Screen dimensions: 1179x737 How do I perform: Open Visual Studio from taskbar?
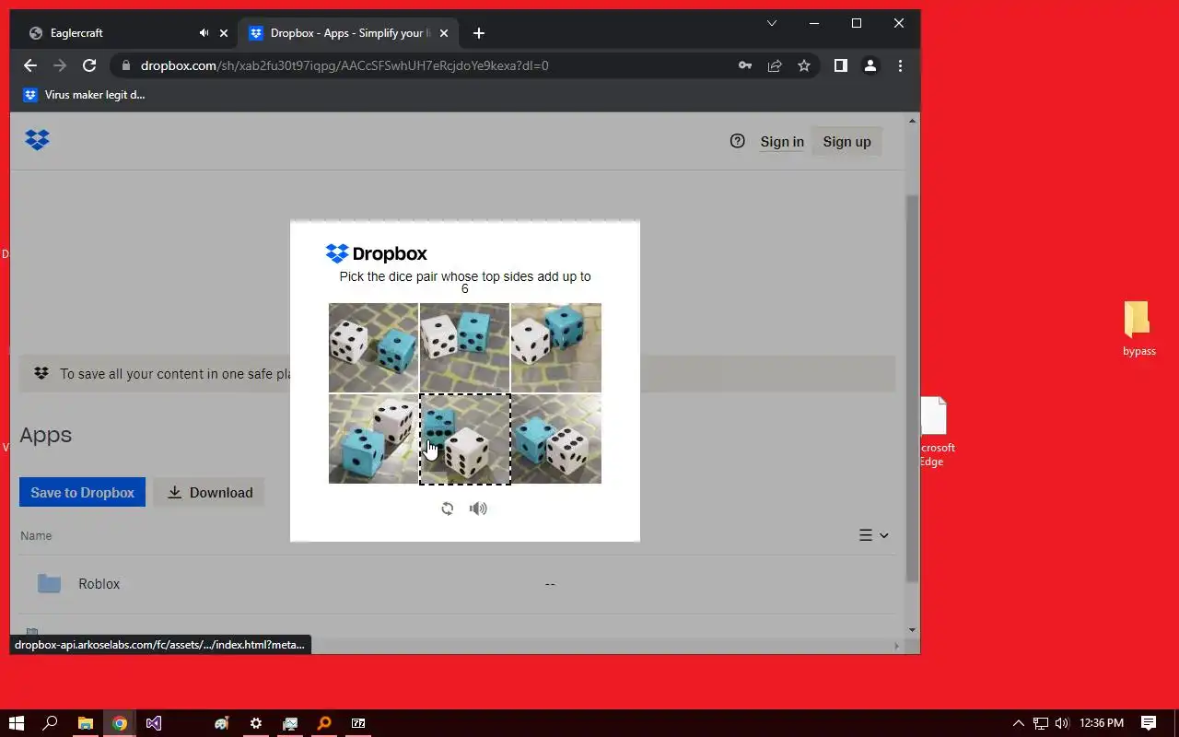[154, 723]
